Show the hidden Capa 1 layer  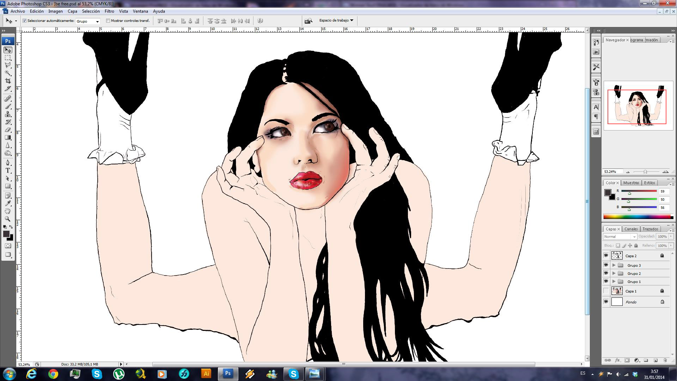click(606, 291)
